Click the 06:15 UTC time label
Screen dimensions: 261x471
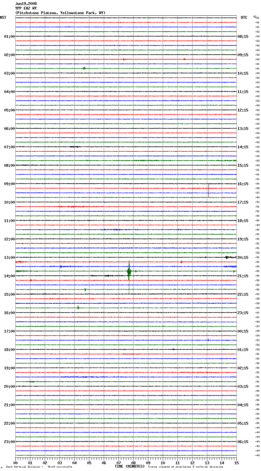243,442
